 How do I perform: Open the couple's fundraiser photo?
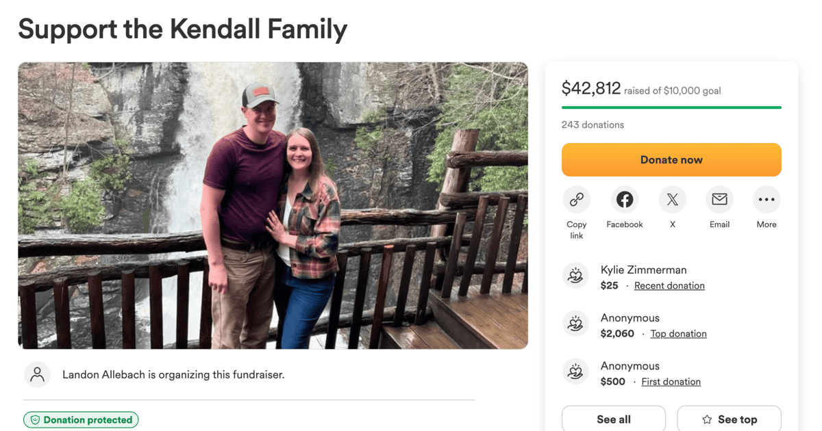click(x=273, y=205)
